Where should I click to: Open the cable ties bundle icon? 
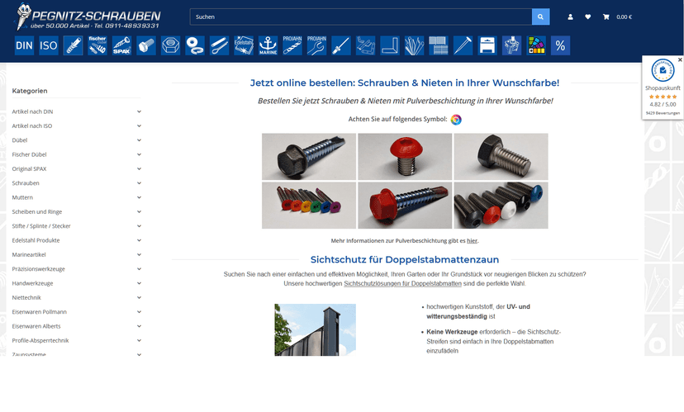coord(415,45)
